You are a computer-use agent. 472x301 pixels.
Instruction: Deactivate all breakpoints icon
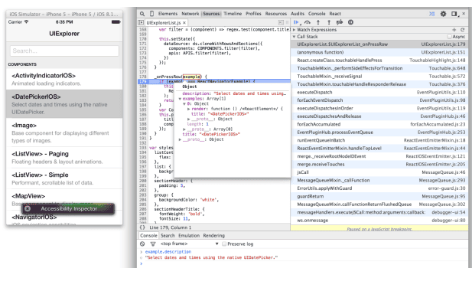pos(340,22)
